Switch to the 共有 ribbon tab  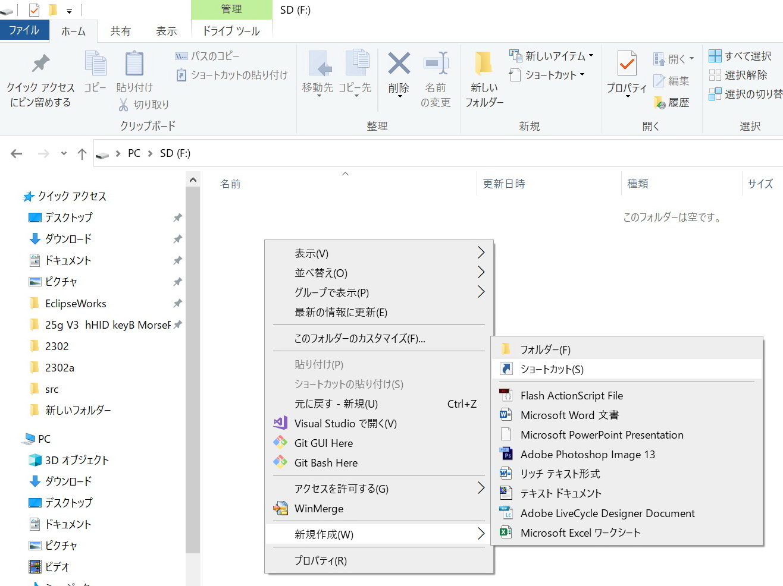[x=120, y=31]
